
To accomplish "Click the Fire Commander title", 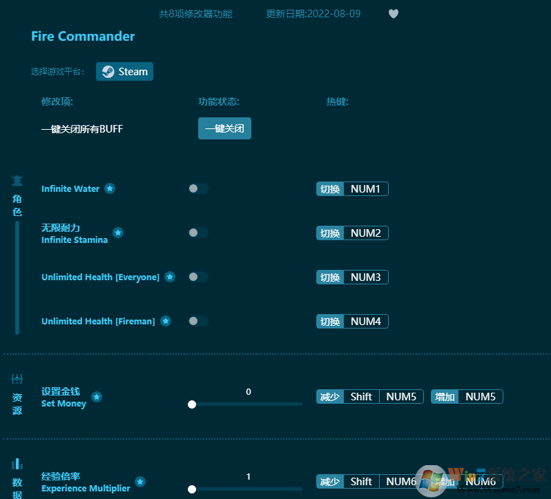I will pyautogui.click(x=83, y=36).
